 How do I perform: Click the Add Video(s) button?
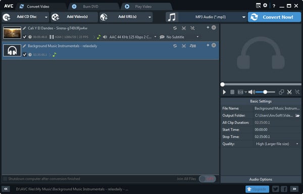tap(74, 17)
